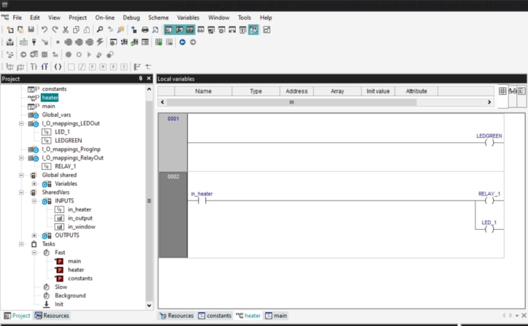The height and width of the screenshot is (326, 528).
Task: Click the curly braces ladder tool icon
Action: pyautogui.click(x=57, y=67)
